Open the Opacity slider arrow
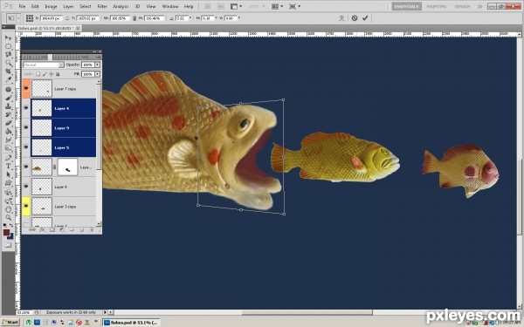Image resolution: width=524 pixels, height=327 pixels. 97,65
